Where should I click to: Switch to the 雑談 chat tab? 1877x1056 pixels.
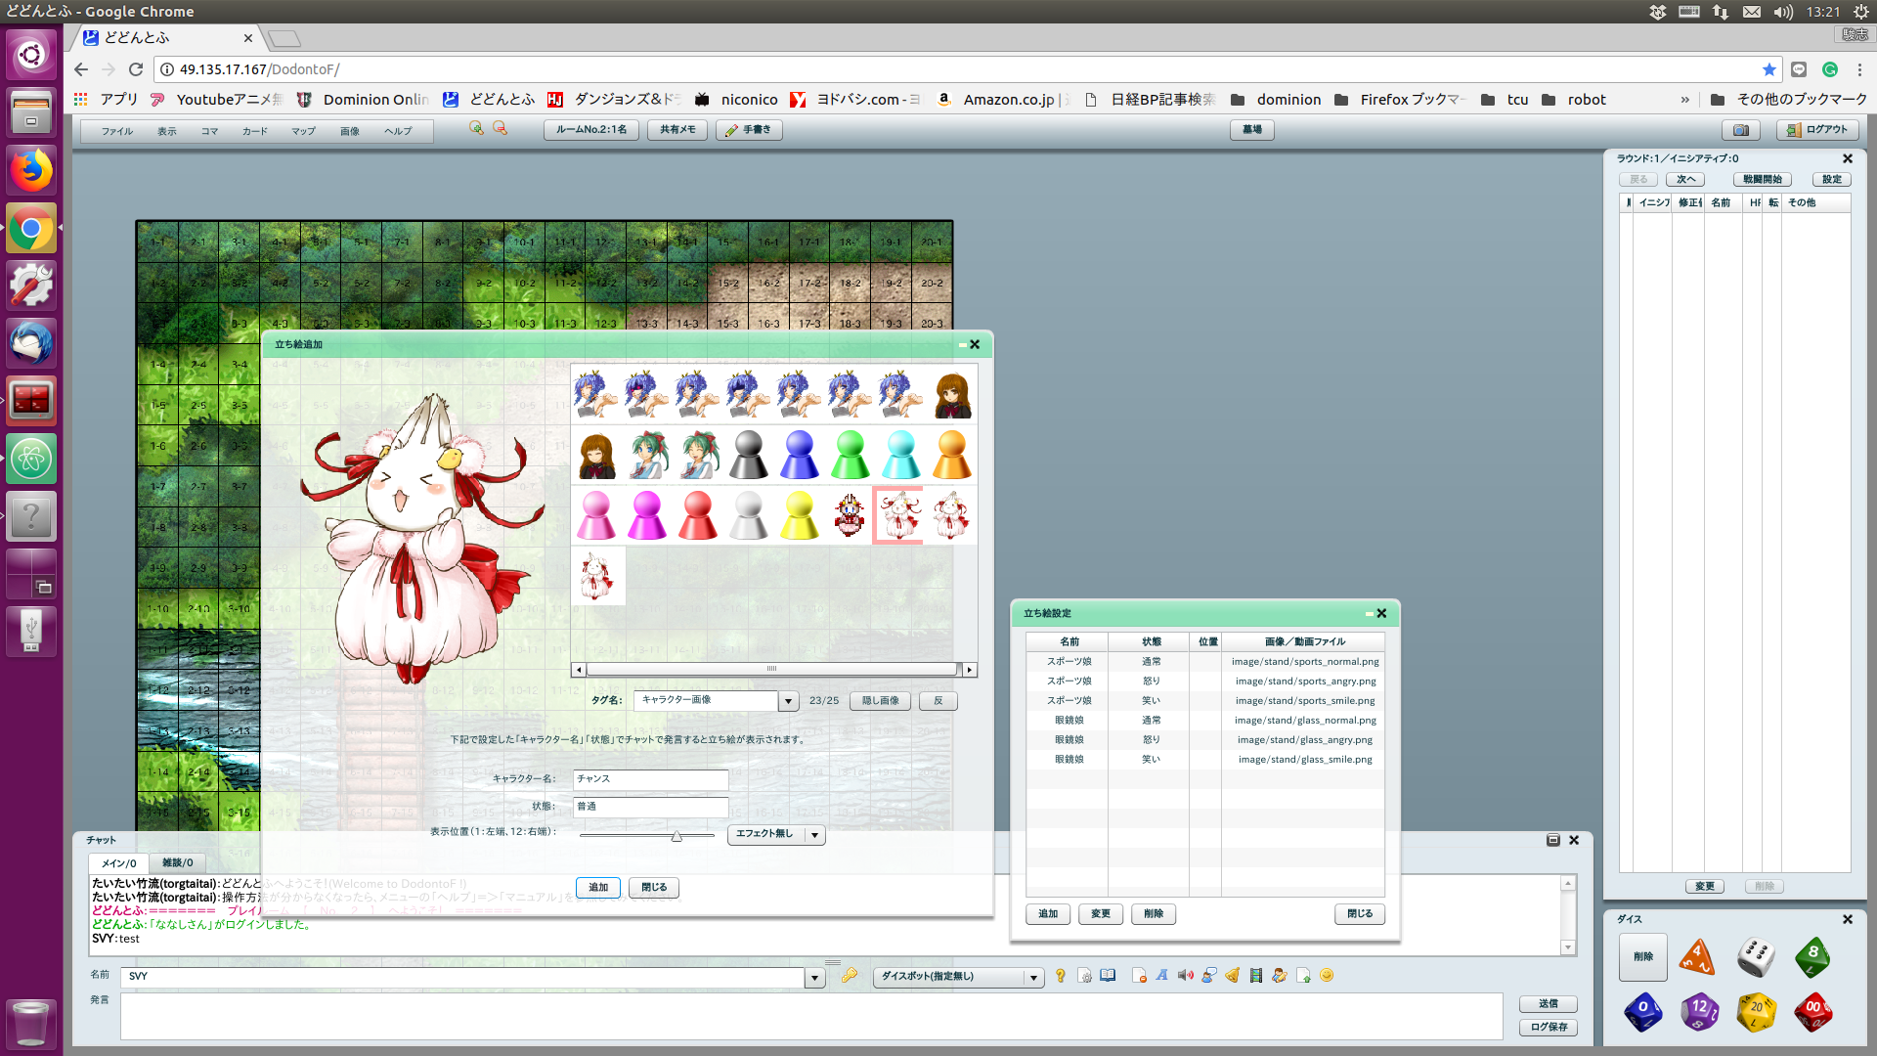(x=176, y=862)
